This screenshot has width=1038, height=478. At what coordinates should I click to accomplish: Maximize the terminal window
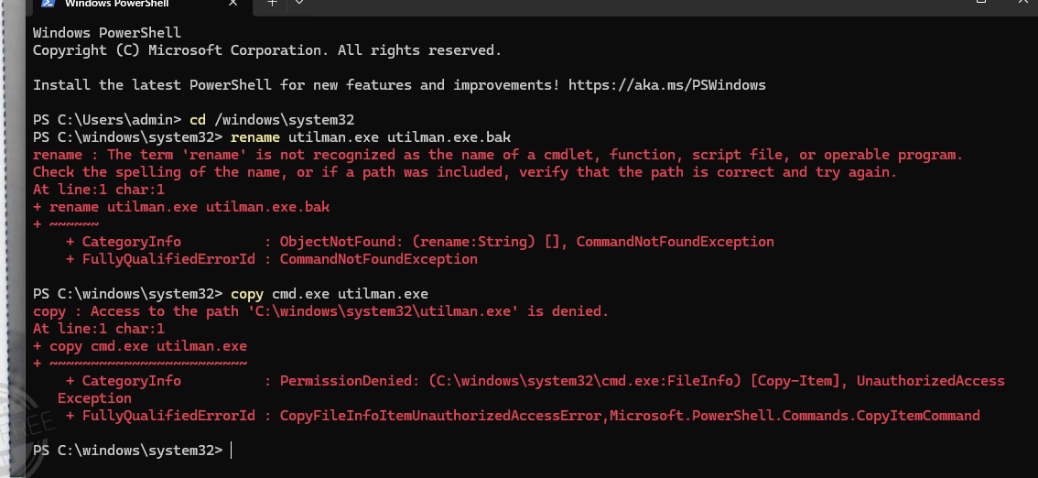tap(981, 4)
